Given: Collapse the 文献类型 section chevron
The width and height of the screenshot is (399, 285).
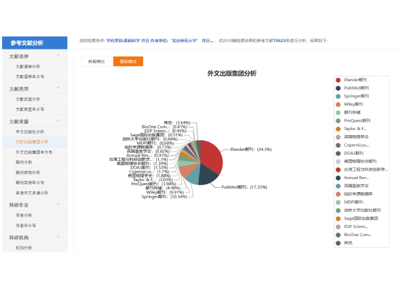Looking at the screenshot, I should tap(58, 88).
